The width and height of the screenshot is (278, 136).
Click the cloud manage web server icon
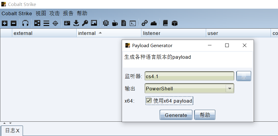pyautogui.click(x=154, y=23)
